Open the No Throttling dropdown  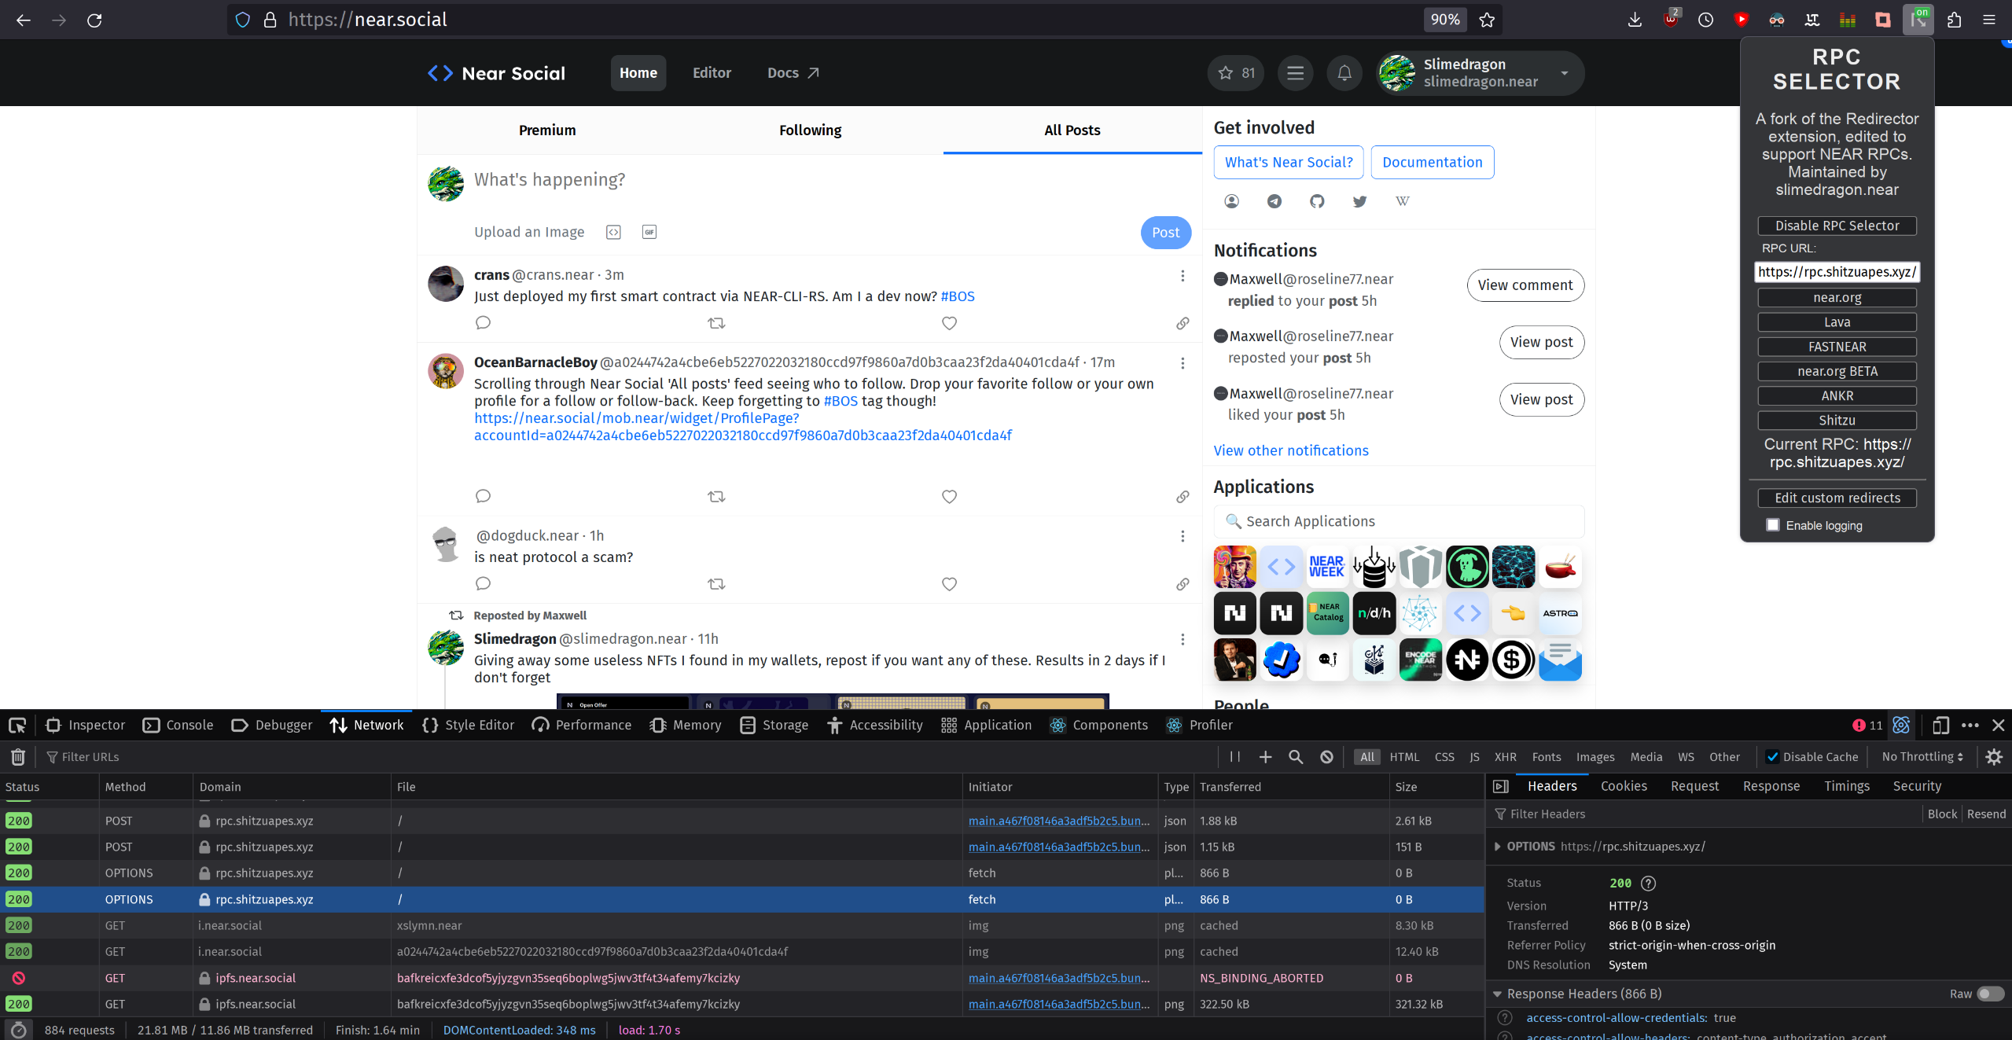(1922, 757)
